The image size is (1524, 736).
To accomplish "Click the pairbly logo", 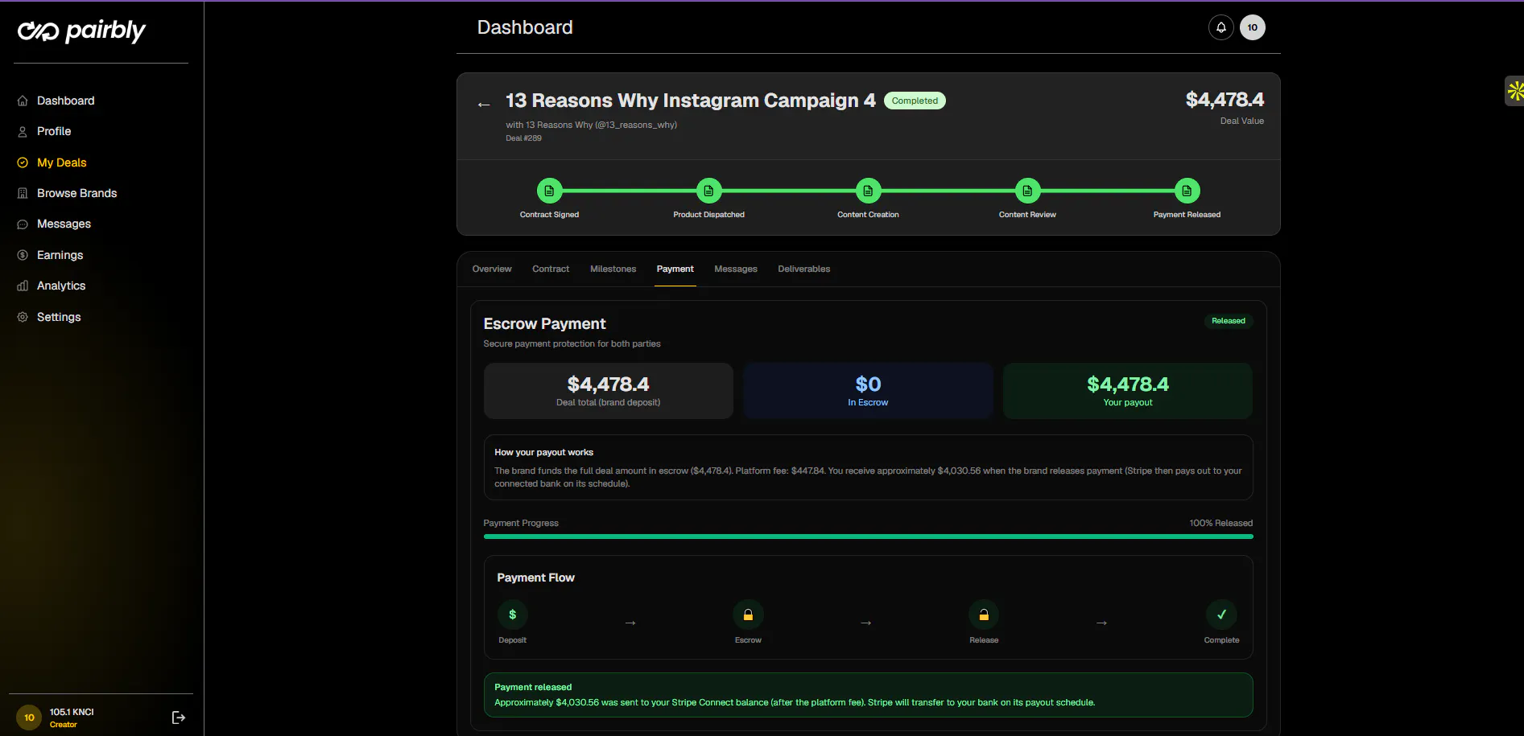I will (x=81, y=31).
